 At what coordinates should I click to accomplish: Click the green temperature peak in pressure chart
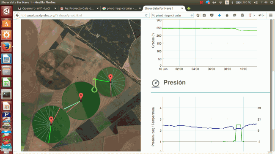tap(238, 125)
